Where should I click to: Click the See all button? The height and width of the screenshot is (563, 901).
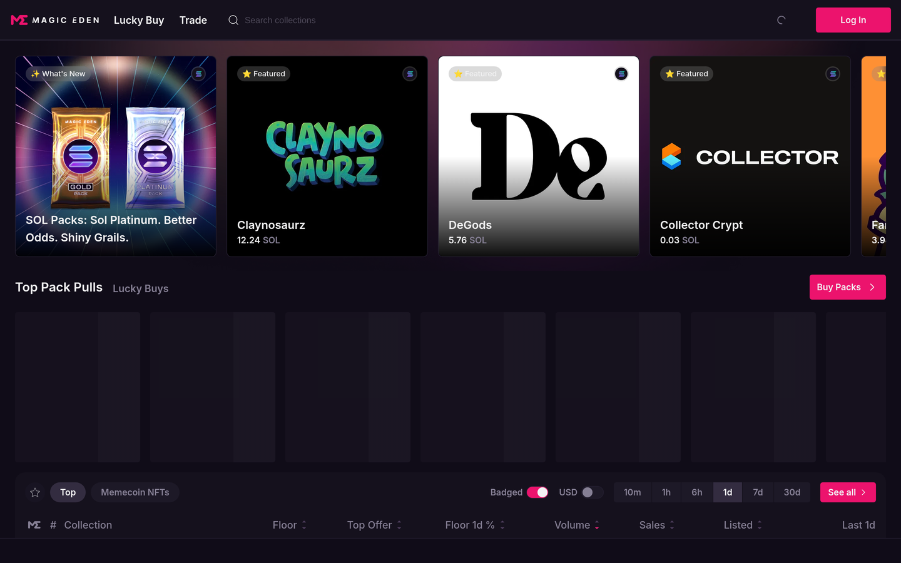(x=848, y=492)
